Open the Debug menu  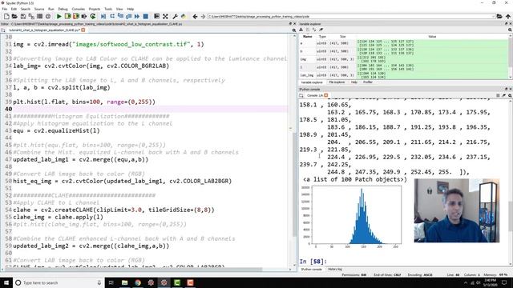pos(63,9)
